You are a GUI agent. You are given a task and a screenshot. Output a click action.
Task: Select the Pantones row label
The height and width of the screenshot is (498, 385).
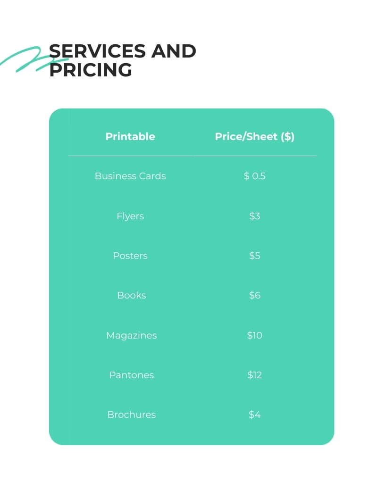[x=131, y=375]
